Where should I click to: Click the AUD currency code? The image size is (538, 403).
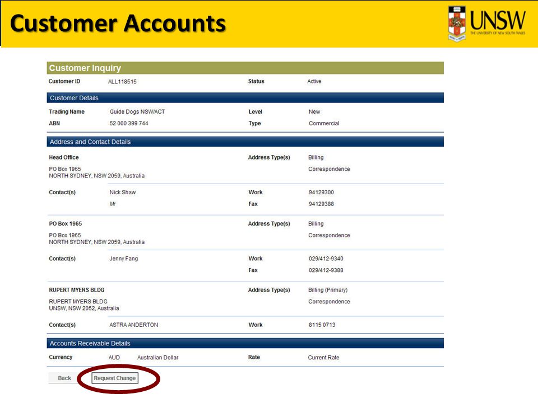pyautogui.click(x=114, y=358)
